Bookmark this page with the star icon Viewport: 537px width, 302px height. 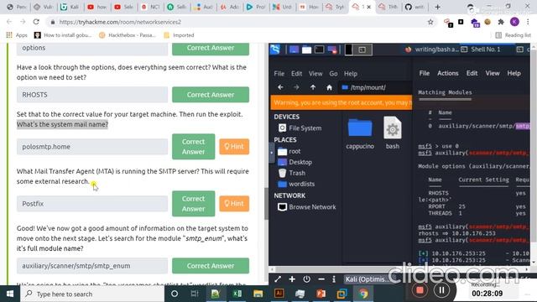pyautogui.click(x=430, y=22)
